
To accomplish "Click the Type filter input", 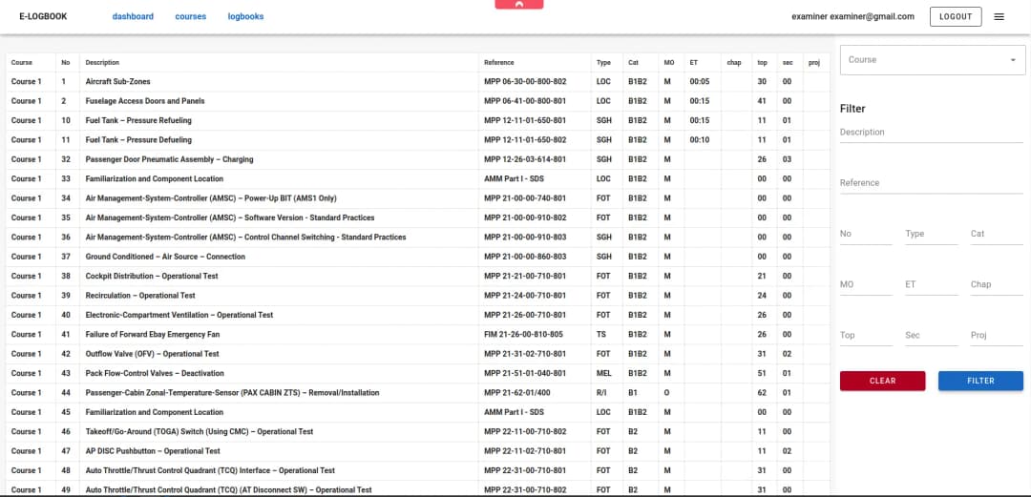I will (x=931, y=234).
